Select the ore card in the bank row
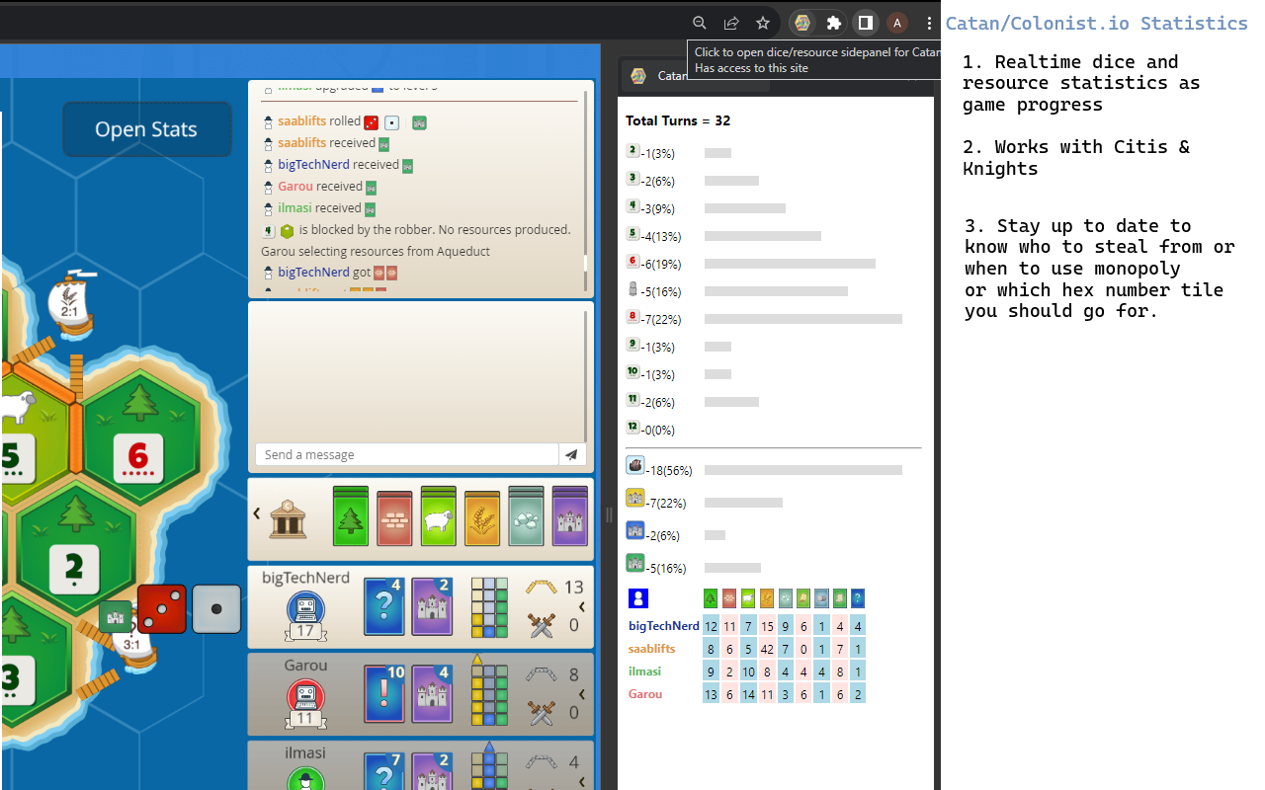 tap(526, 515)
